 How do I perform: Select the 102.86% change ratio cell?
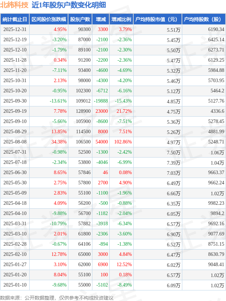pos(123,142)
